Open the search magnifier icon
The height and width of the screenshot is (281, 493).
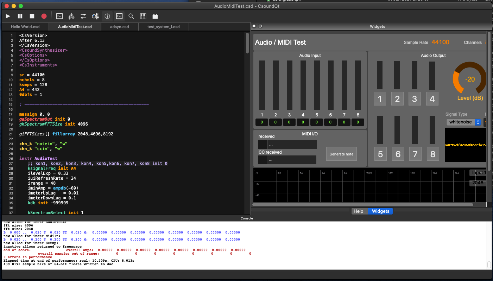click(131, 16)
